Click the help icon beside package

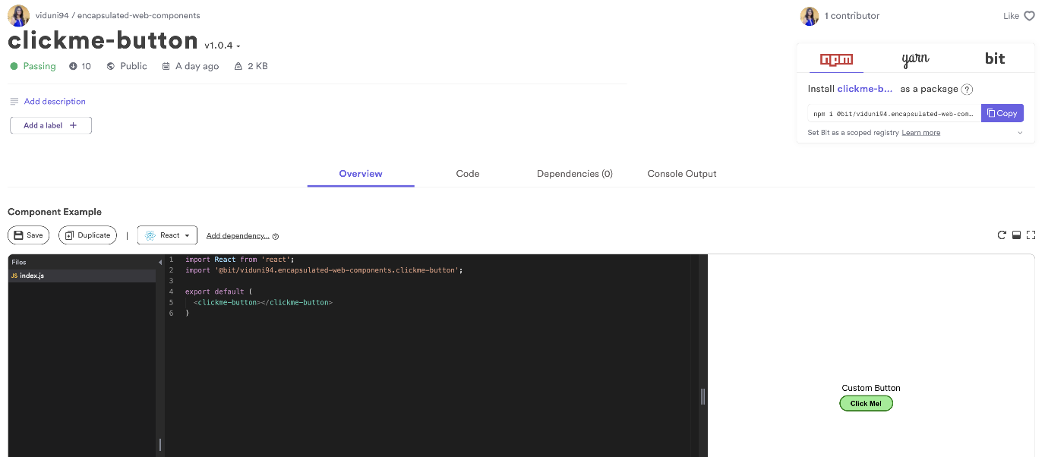(967, 90)
